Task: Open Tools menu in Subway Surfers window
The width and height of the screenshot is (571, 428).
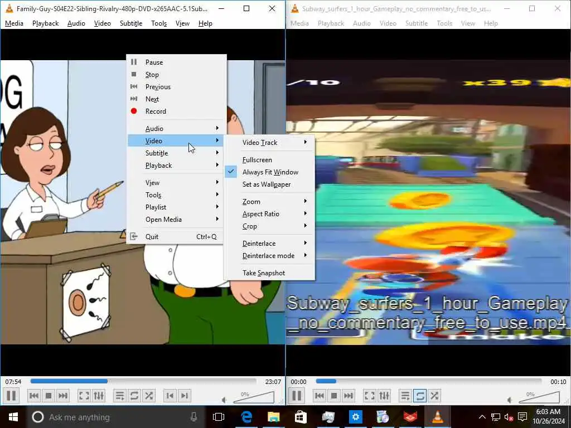Action: [x=444, y=23]
